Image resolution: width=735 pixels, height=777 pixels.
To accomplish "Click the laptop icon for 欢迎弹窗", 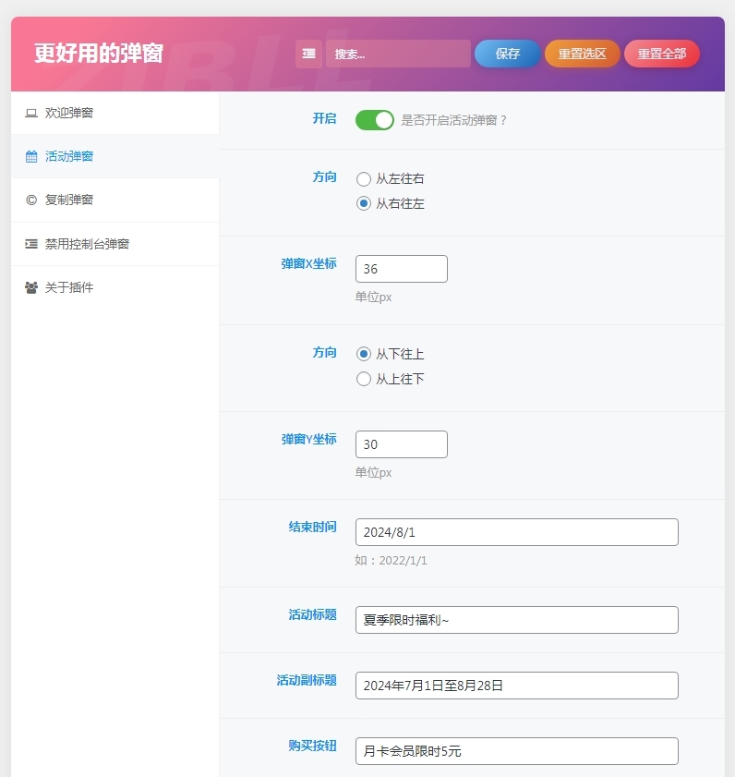I will [31, 114].
